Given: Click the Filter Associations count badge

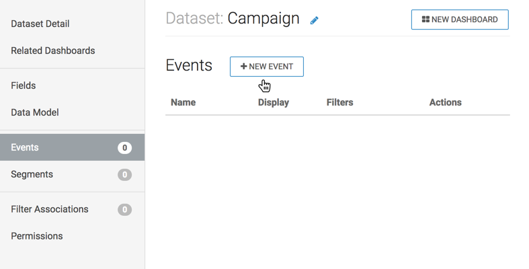Looking at the screenshot, I should pos(124,210).
